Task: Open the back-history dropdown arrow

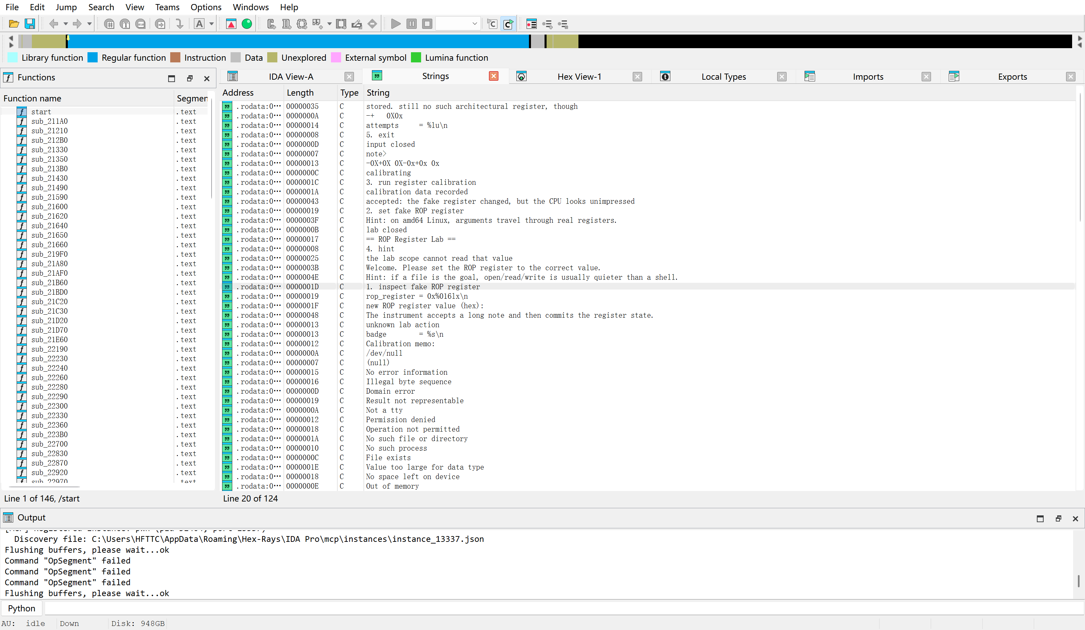Action: (66, 24)
